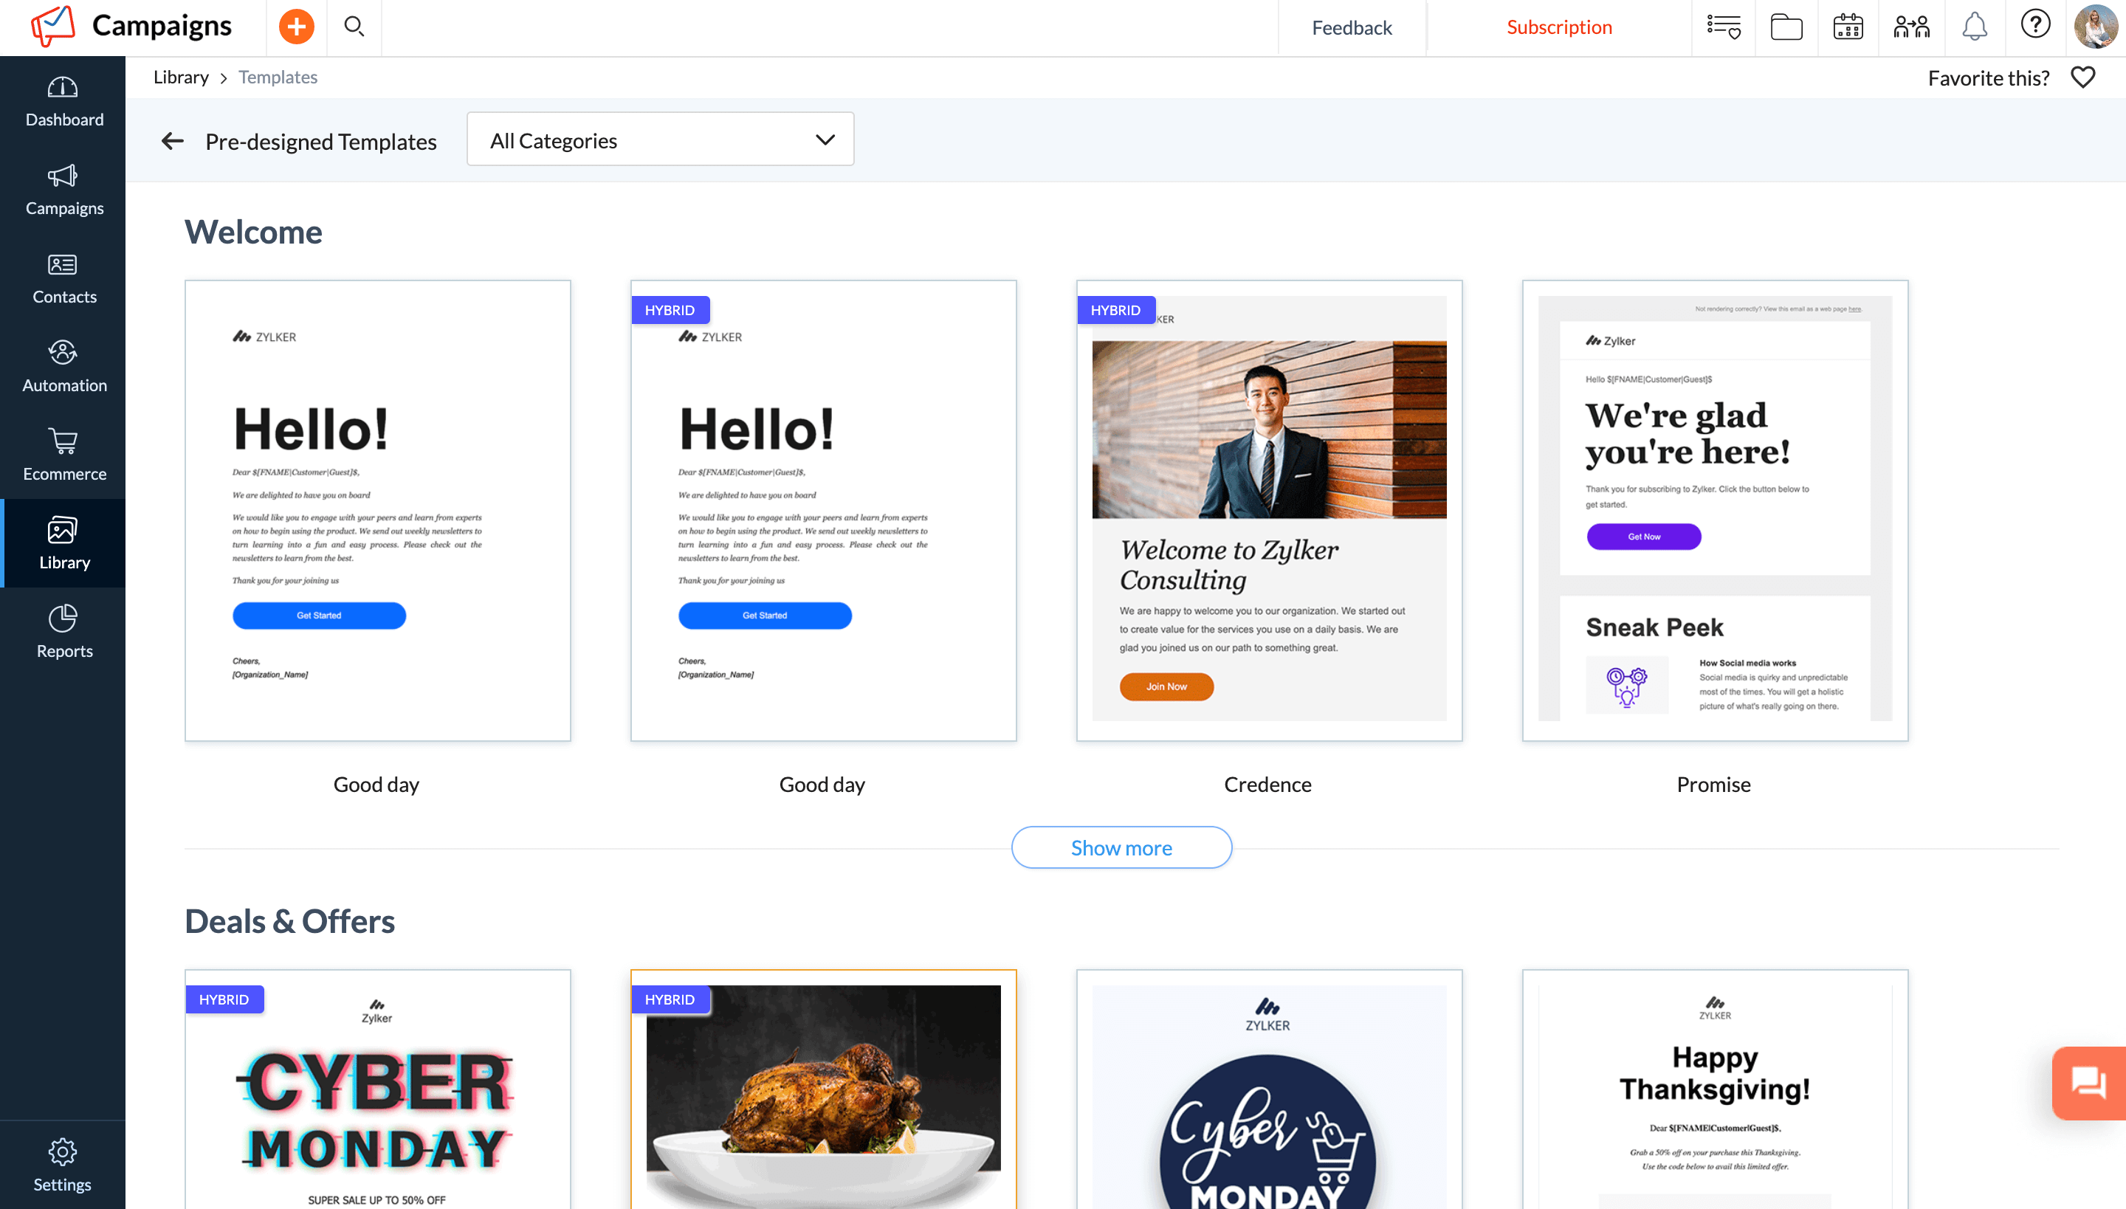2126x1209 pixels.
Task: Open the Campaigns section
Action: click(64, 190)
